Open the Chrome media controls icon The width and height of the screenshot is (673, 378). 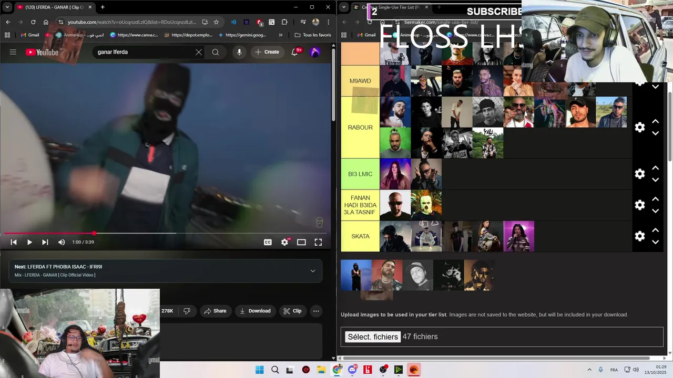point(303,22)
